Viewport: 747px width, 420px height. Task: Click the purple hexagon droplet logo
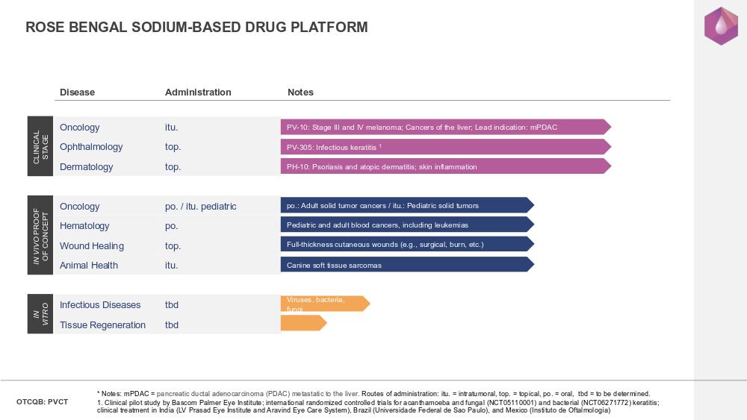(x=720, y=26)
